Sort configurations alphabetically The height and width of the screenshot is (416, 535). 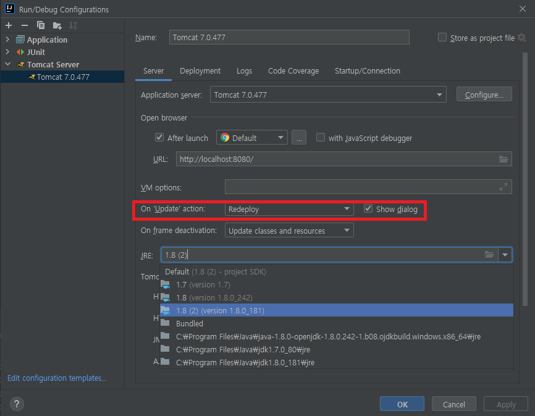tap(73, 25)
